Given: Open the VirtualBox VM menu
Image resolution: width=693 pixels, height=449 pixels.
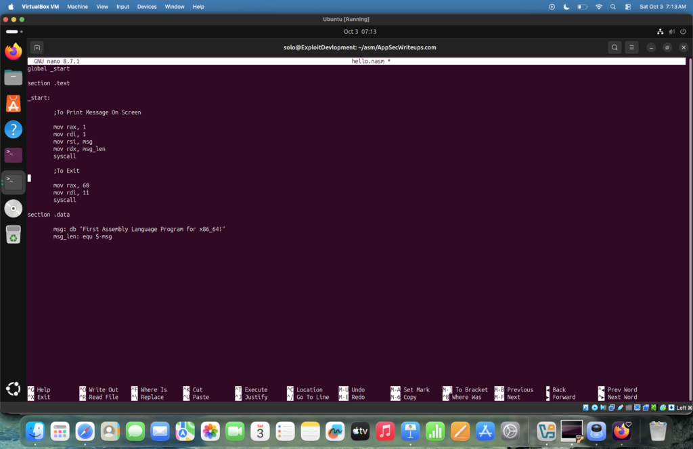Looking at the screenshot, I should [x=40, y=7].
